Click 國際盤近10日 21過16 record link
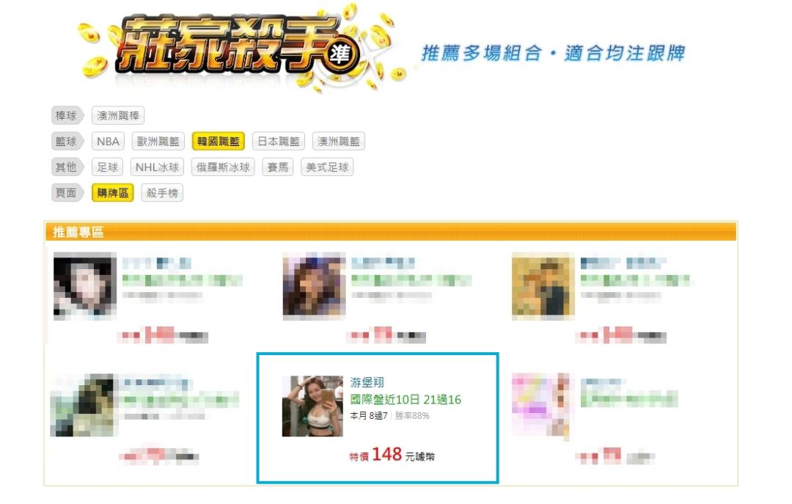The height and width of the screenshot is (504, 792). coord(406,400)
